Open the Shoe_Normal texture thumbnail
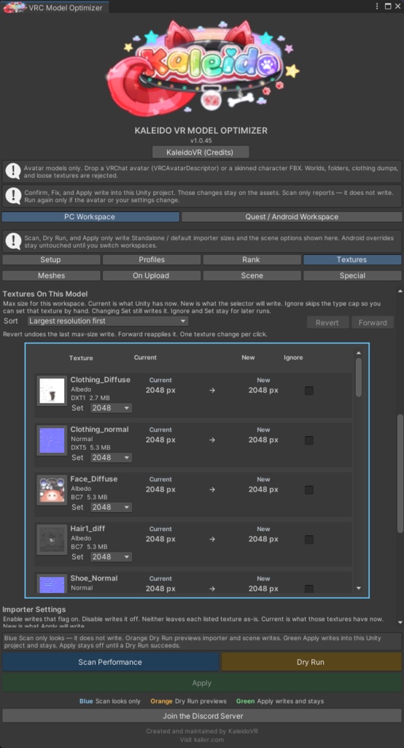The height and width of the screenshot is (748, 404). [x=52, y=584]
